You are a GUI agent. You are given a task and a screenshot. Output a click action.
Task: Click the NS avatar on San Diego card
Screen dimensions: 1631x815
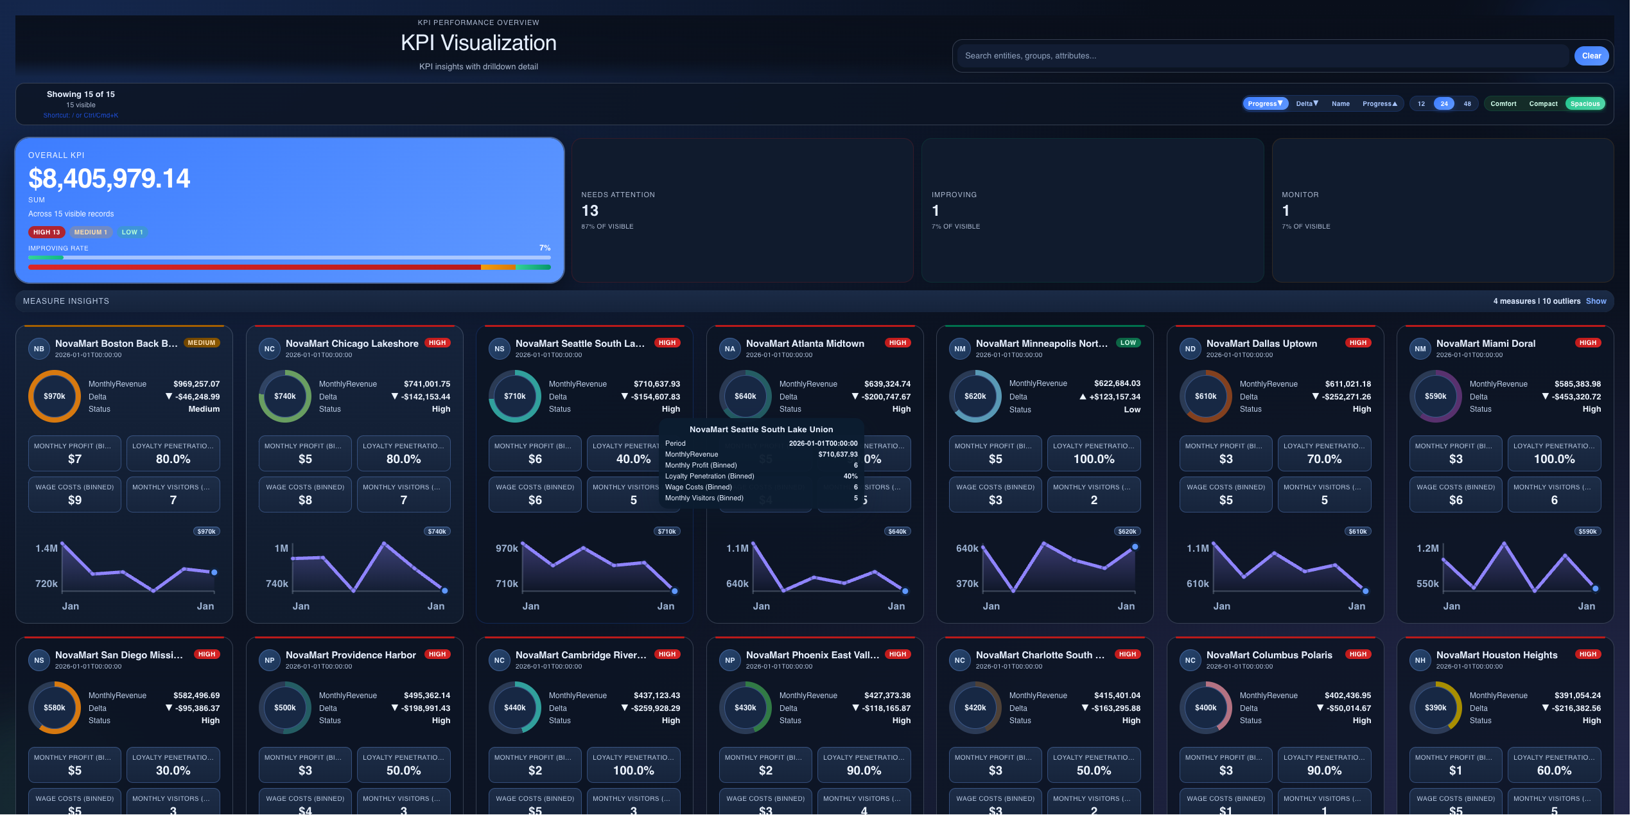tap(39, 660)
